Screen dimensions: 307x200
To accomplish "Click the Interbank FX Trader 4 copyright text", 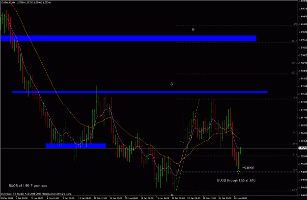I will coord(37,194).
